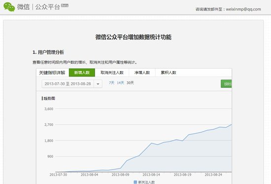
Task: Open the 净增人数 tab
Action: (x=142, y=73)
